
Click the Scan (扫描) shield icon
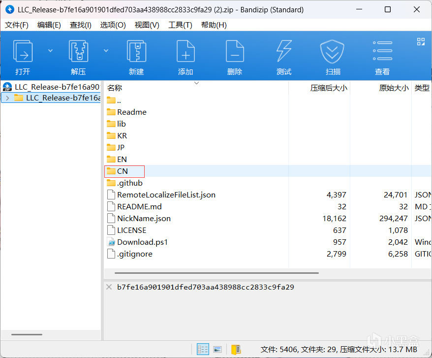(332, 51)
